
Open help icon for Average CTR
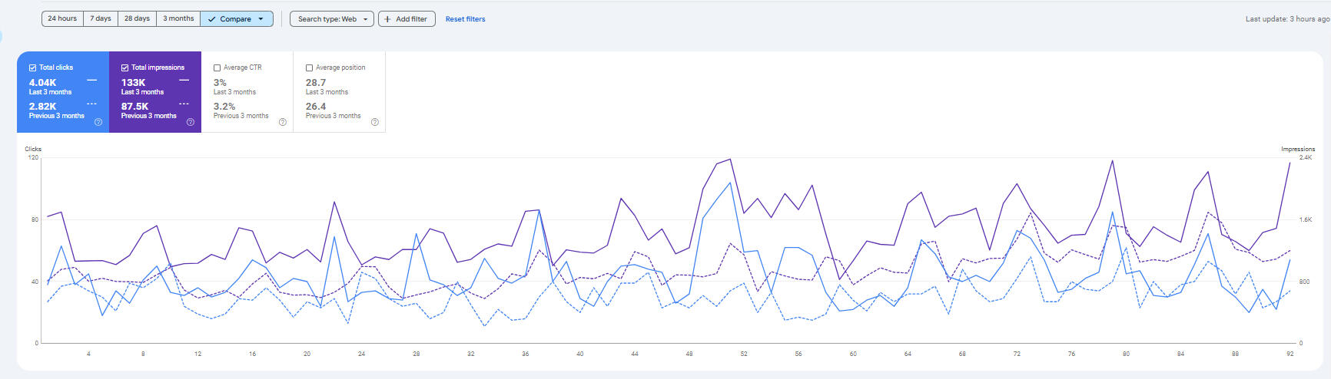[283, 122]
